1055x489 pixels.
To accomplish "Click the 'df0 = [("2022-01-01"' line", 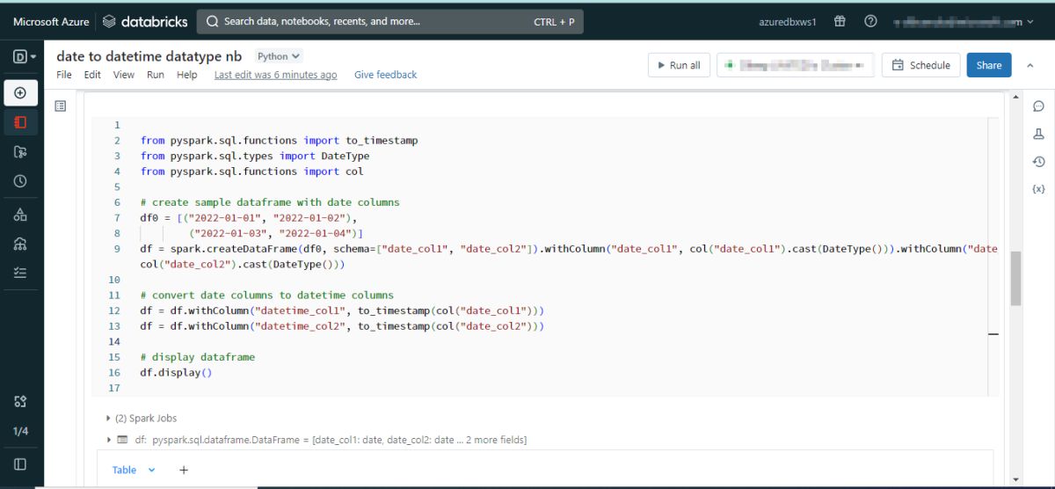I will click(249, 217).
